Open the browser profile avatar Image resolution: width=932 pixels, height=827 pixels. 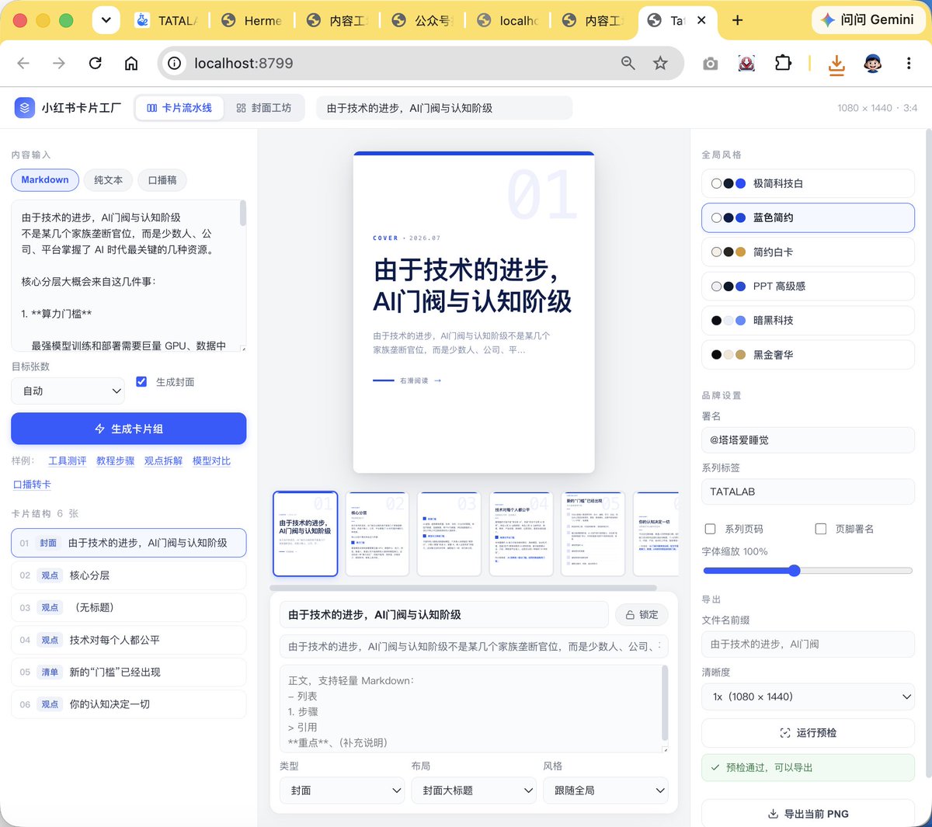click(x=873, y=64)
